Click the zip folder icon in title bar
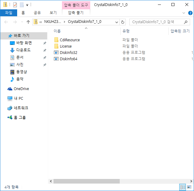This screenshot has height=191, width=194. pos(5,5)
